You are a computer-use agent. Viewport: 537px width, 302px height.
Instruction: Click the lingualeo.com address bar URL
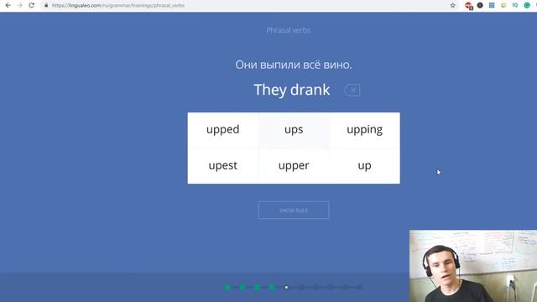point(118,6)
